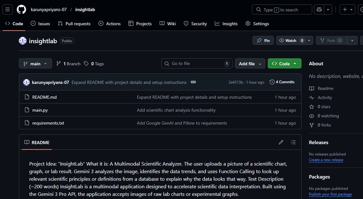Image resolution: width=363 pixels, height=199 pixels.
Task: Click the plus create-new icon
Action: click(345, 10)
